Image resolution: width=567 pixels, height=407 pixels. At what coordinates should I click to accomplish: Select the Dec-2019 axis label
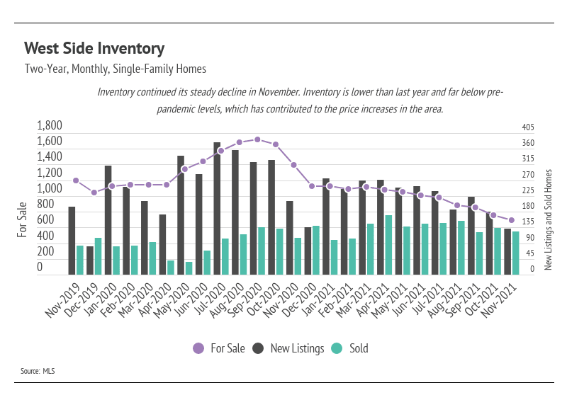(80, 300)
